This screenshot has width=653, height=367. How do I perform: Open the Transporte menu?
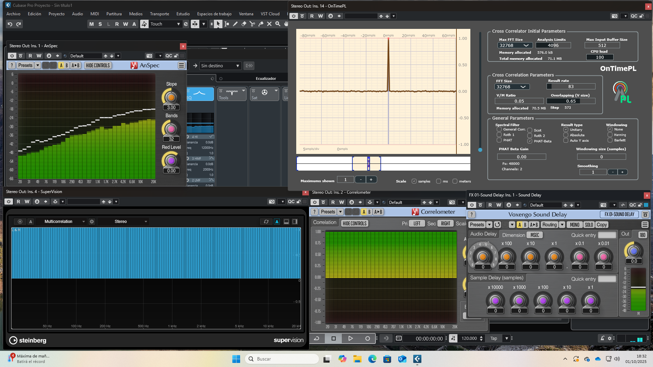159,14
